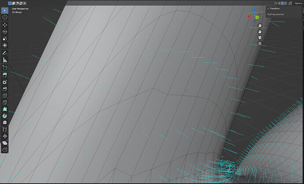Viewport: 304px width, 184px height.
Task: Select the Smooth vertices tool
Action: pos(5,123)
